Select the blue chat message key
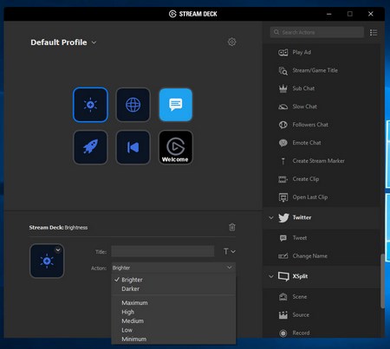 point(176,105)
